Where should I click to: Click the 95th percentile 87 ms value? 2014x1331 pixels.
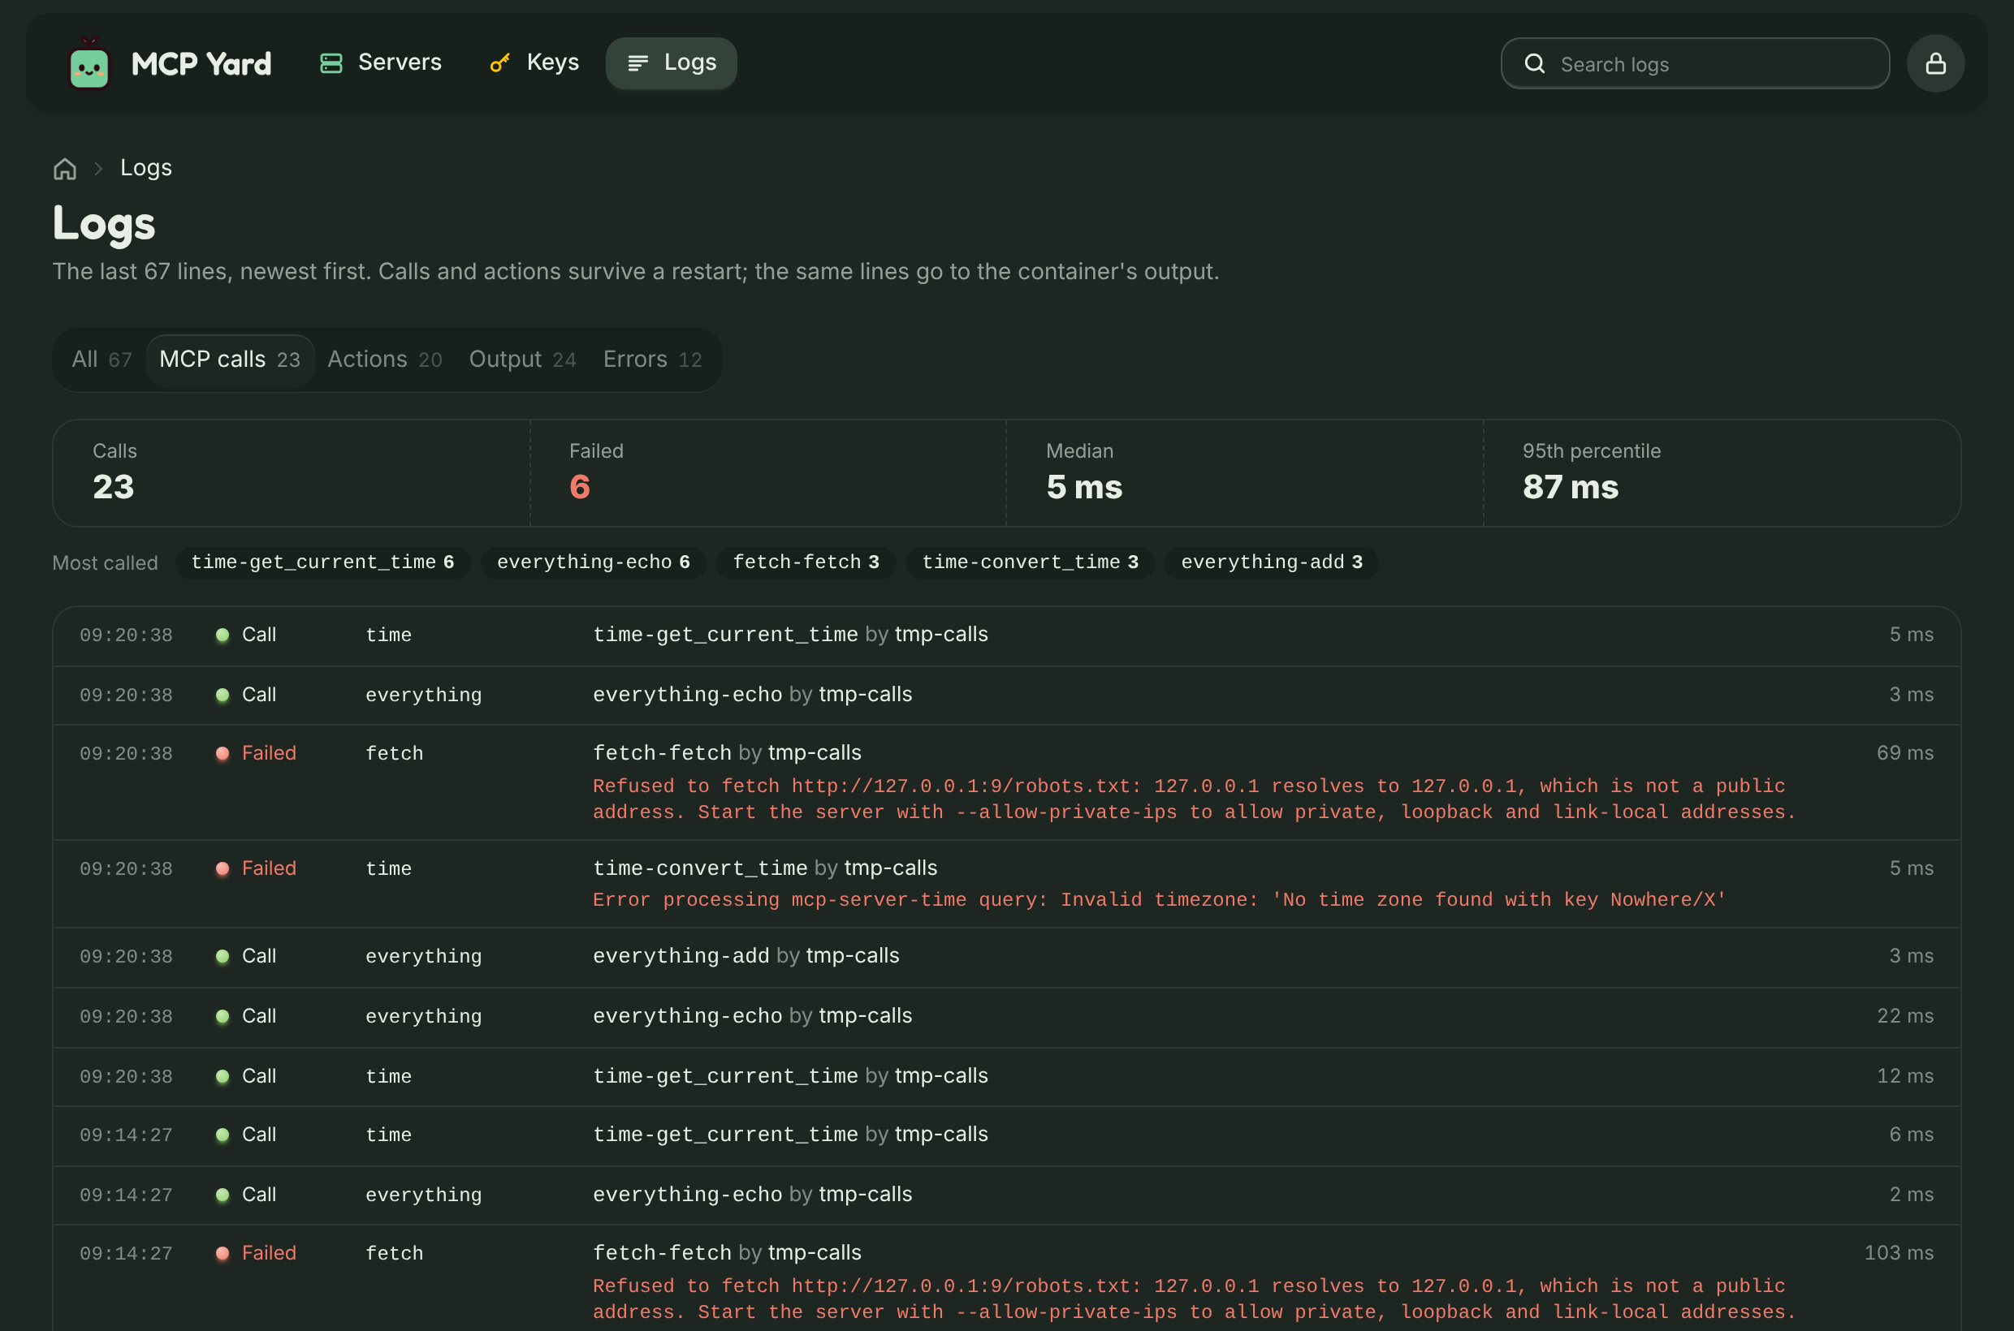pos(1570,487)
